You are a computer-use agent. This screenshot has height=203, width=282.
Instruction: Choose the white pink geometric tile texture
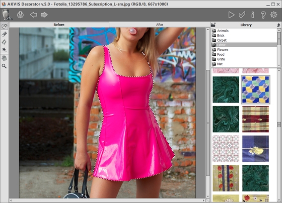[x=226, y=149]
